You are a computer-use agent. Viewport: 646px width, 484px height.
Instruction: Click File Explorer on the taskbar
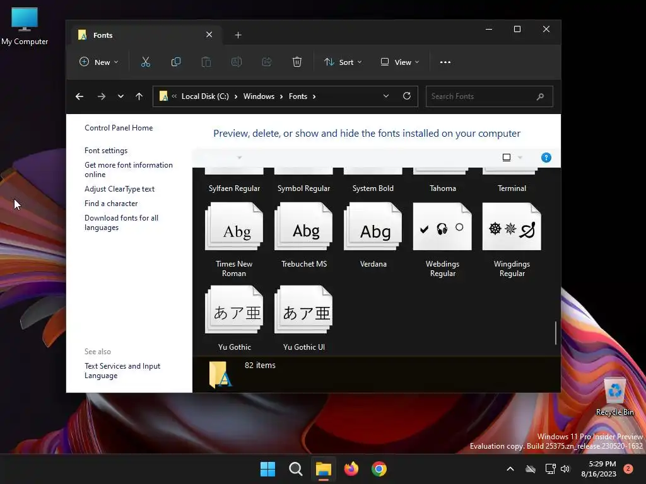click(324, 469)
